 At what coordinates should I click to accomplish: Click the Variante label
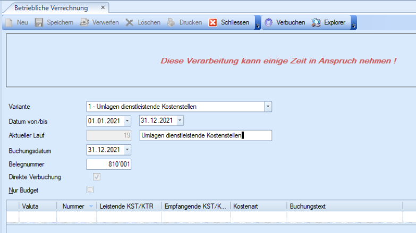pos(19,107)
